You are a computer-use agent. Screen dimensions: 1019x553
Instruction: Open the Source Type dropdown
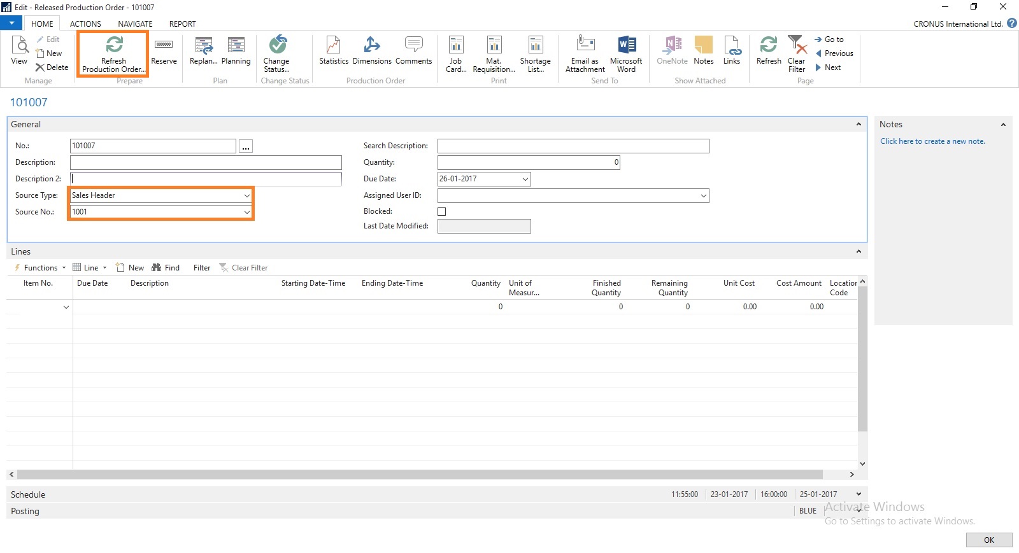(x=246, y=196)
